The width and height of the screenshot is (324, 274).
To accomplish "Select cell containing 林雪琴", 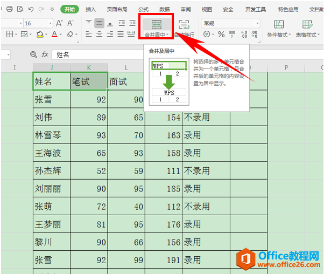I will coord(52,135).
